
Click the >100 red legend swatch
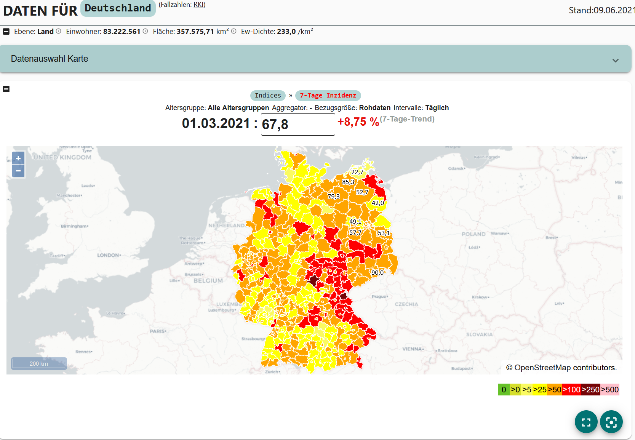point(571,390)
